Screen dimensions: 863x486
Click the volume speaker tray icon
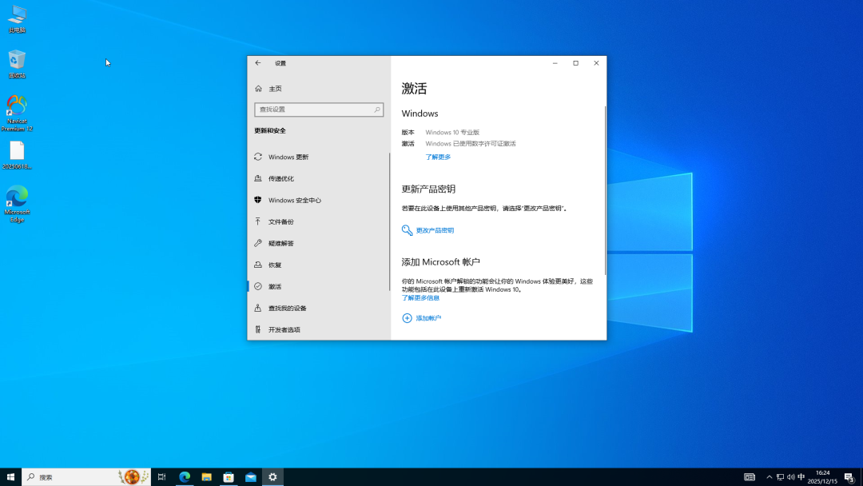click(791, 477)
